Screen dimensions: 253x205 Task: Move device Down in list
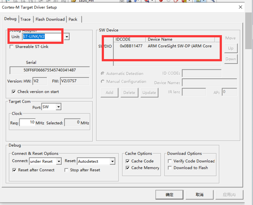point(231,59)
